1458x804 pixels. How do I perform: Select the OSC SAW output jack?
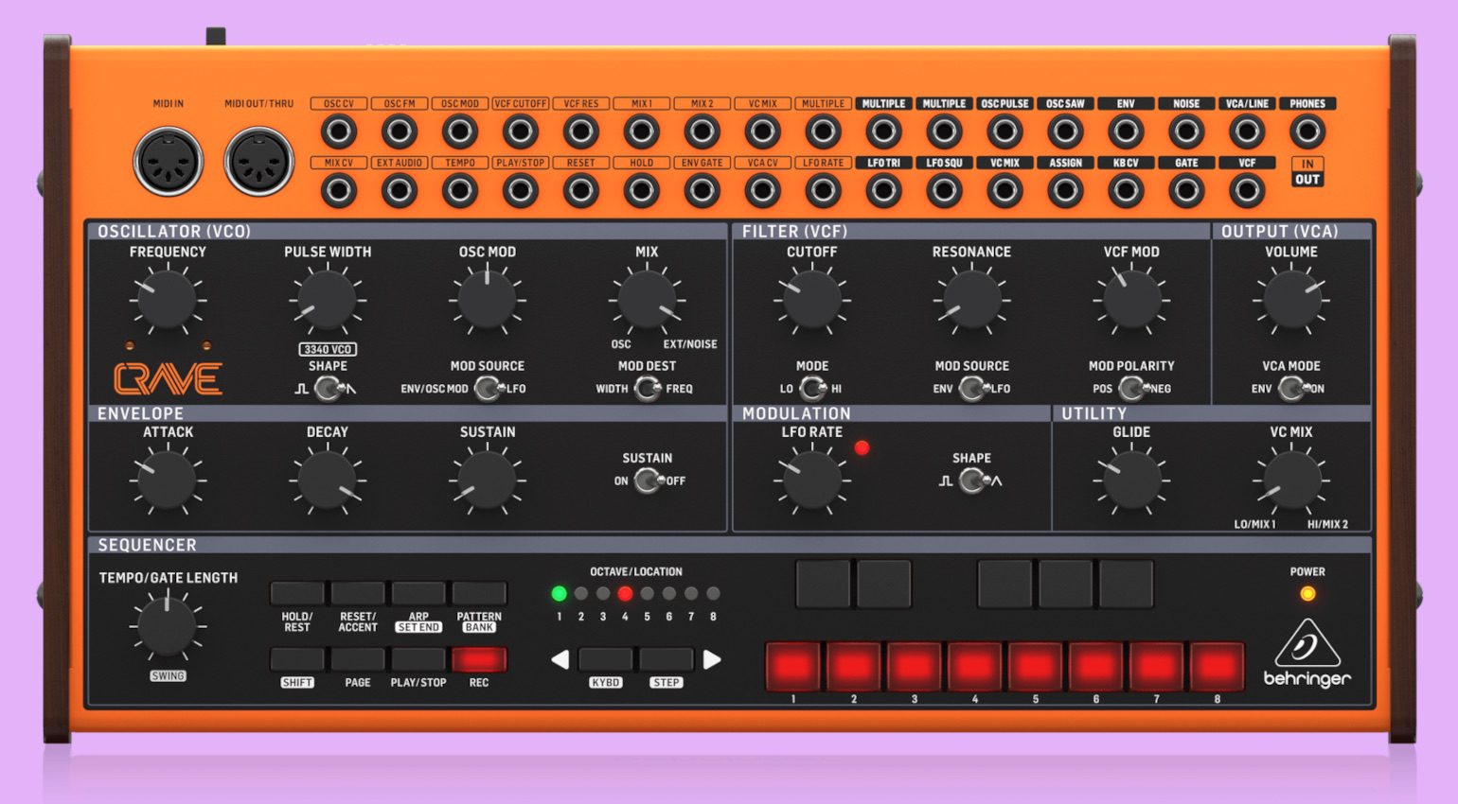1065,131
